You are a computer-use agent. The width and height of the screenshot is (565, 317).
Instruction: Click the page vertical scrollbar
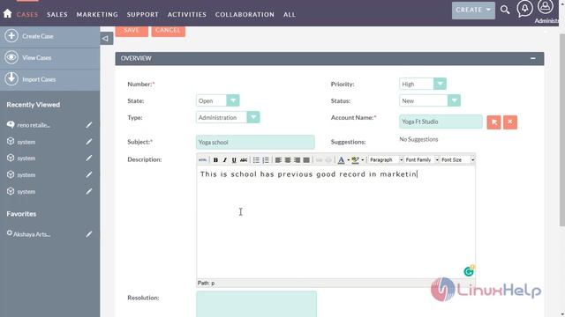coord(561,130)
